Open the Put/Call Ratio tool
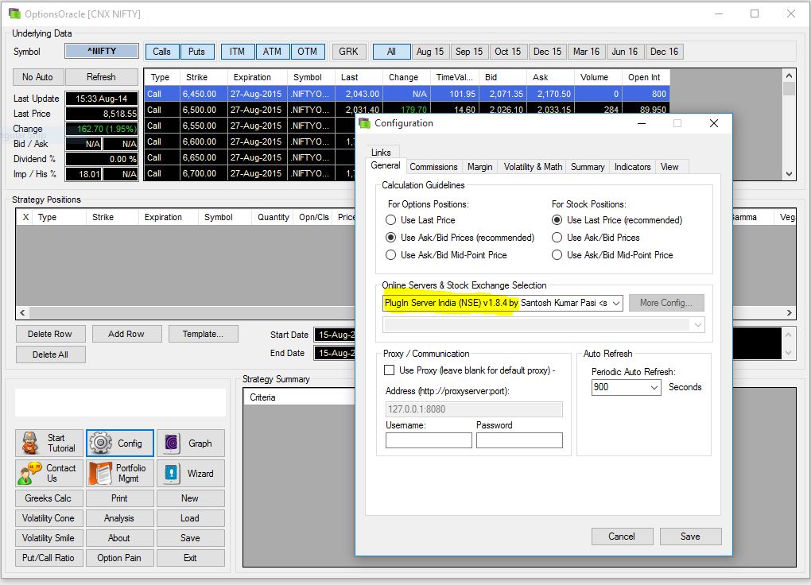 pyautogui.click(x=48, y=558)
